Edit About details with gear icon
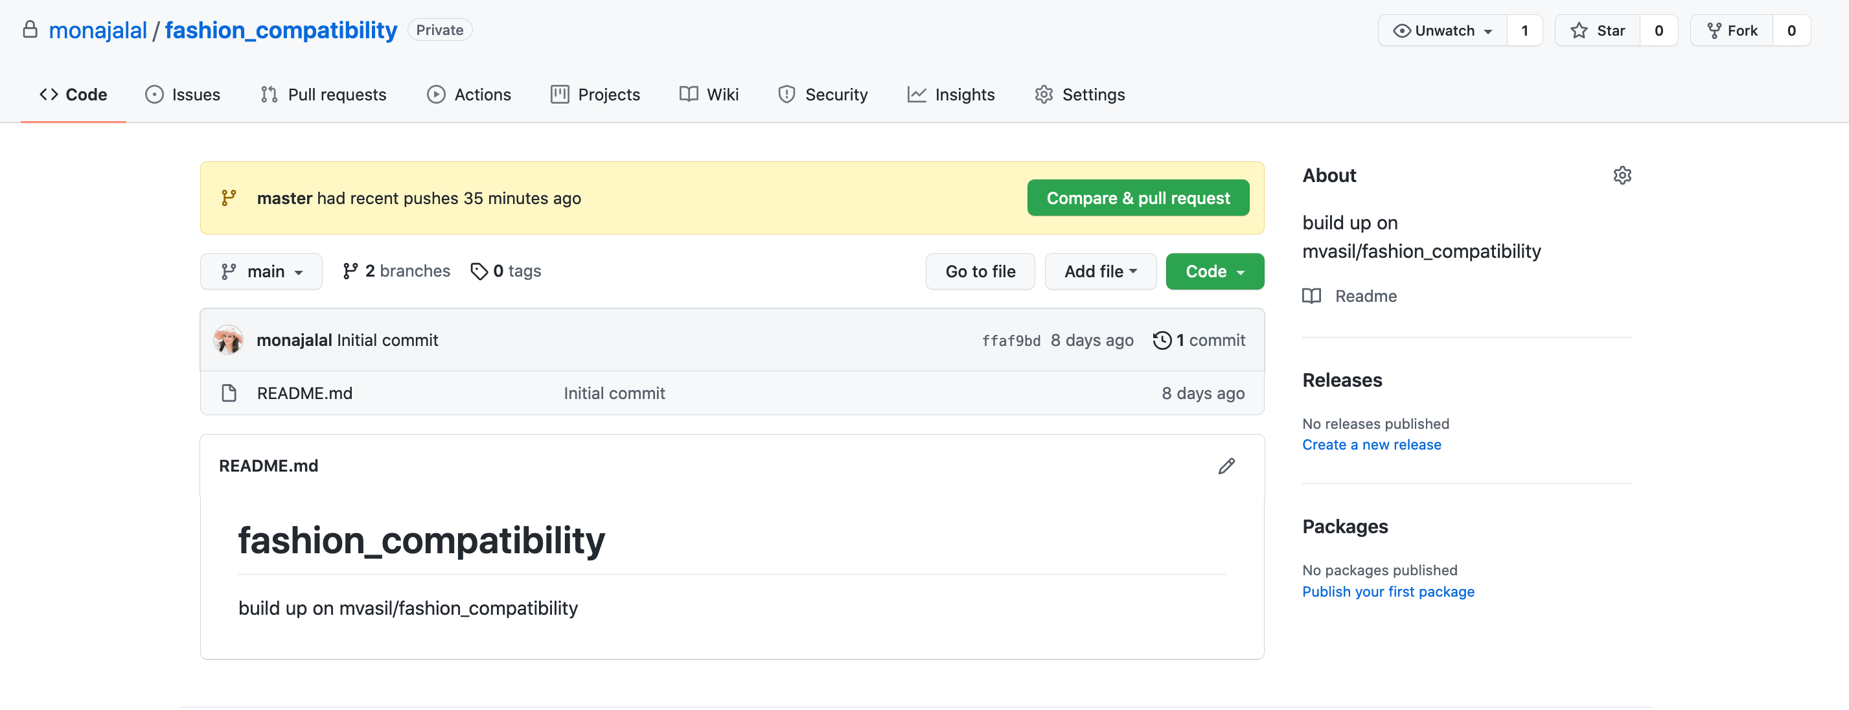1849x710 pixels. point(1622,176)
